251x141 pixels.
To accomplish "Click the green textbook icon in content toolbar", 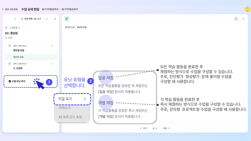I will 67,19.
